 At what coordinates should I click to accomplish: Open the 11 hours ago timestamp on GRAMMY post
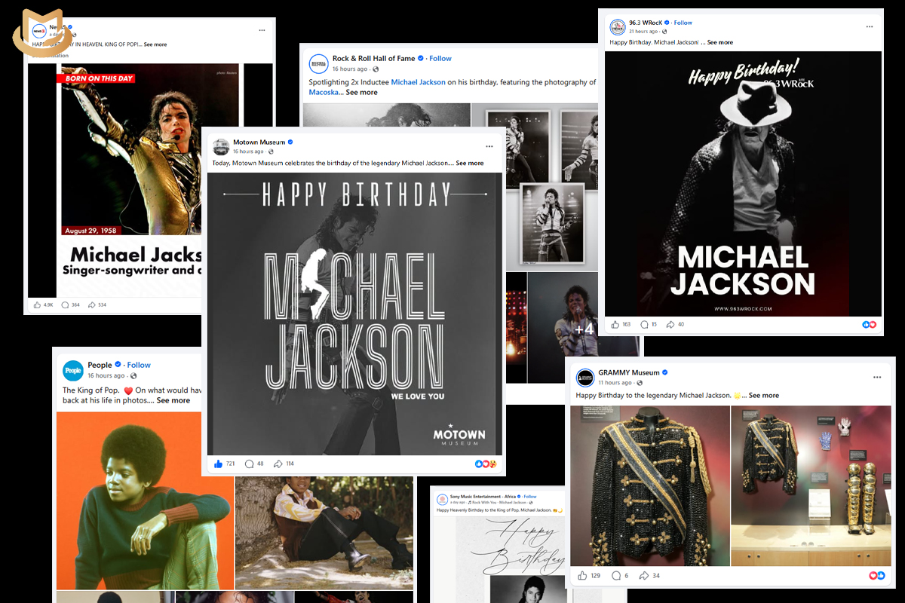(615, 382)
